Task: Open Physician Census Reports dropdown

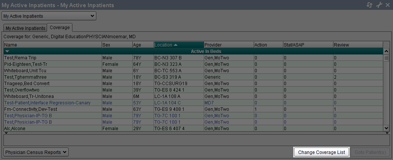Action: (36, 152)
